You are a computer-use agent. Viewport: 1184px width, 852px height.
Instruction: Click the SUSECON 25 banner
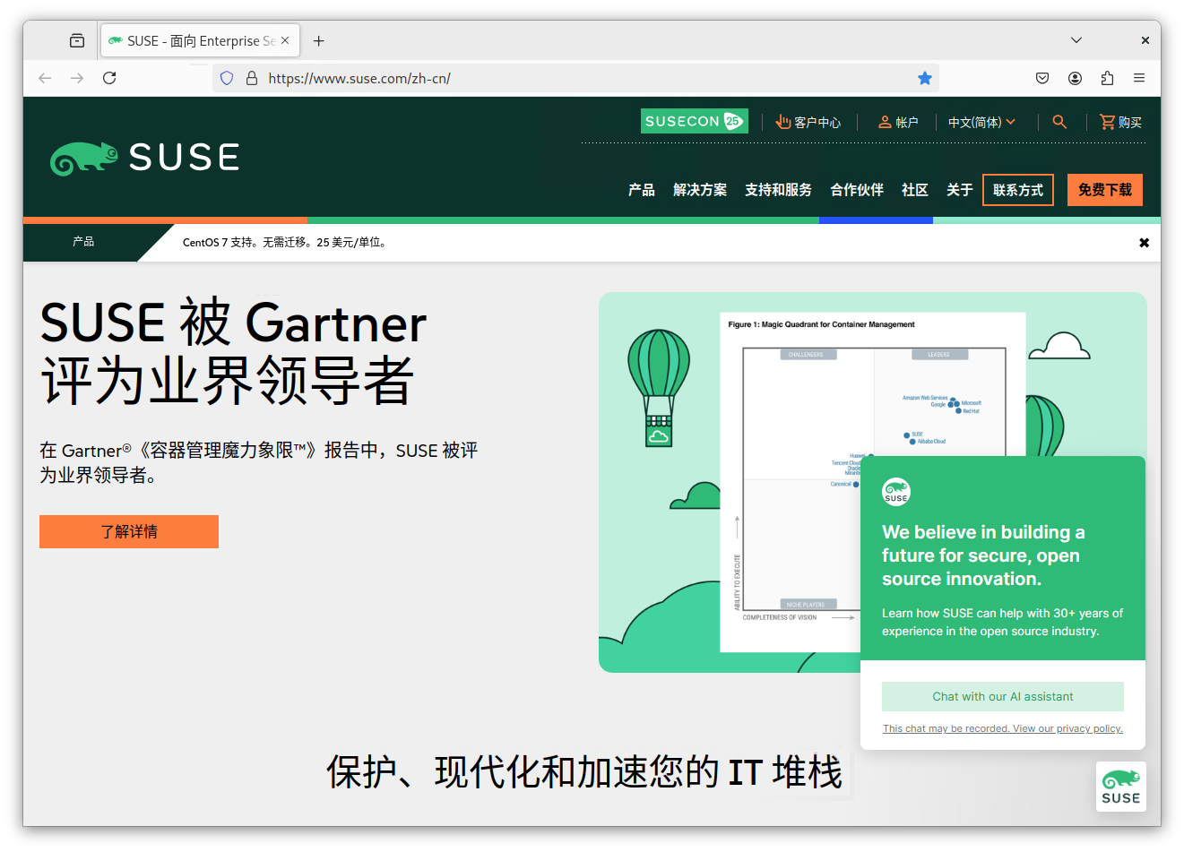click(x=694, y=121)
